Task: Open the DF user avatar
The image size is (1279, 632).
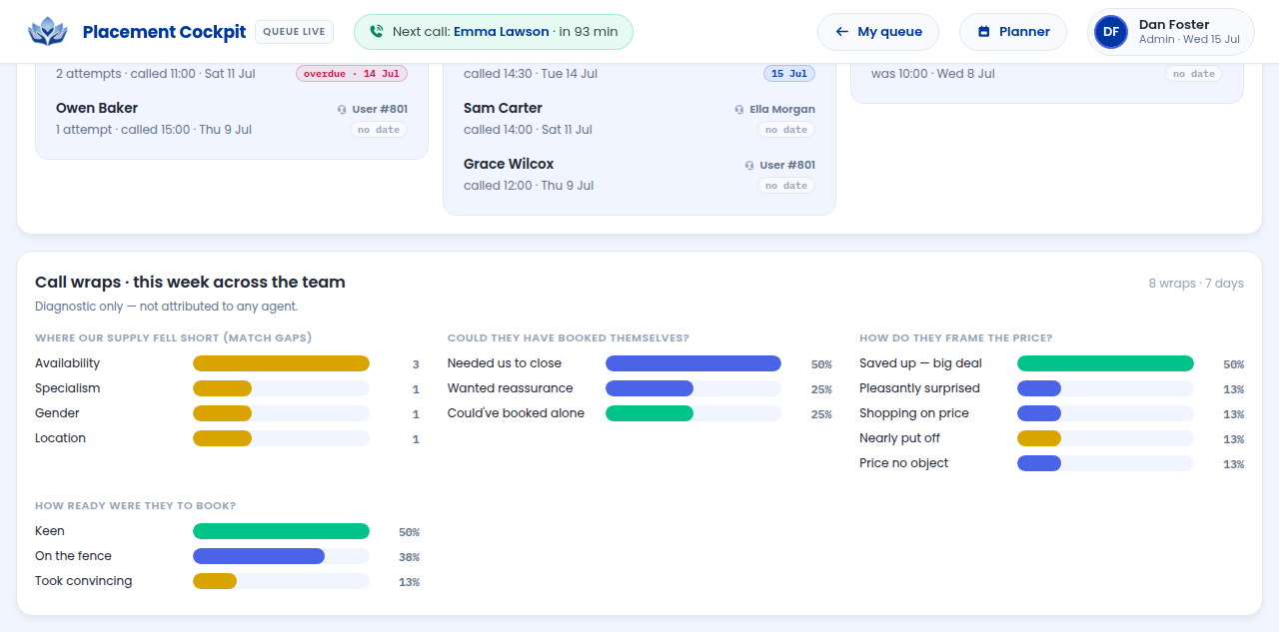Action: click(x=1111, y=32)
